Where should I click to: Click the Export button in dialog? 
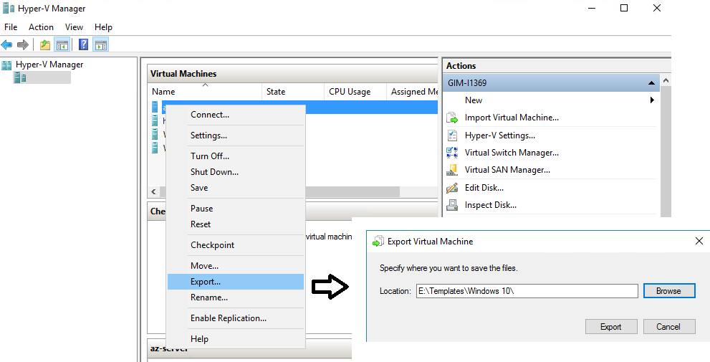point(611,327)
